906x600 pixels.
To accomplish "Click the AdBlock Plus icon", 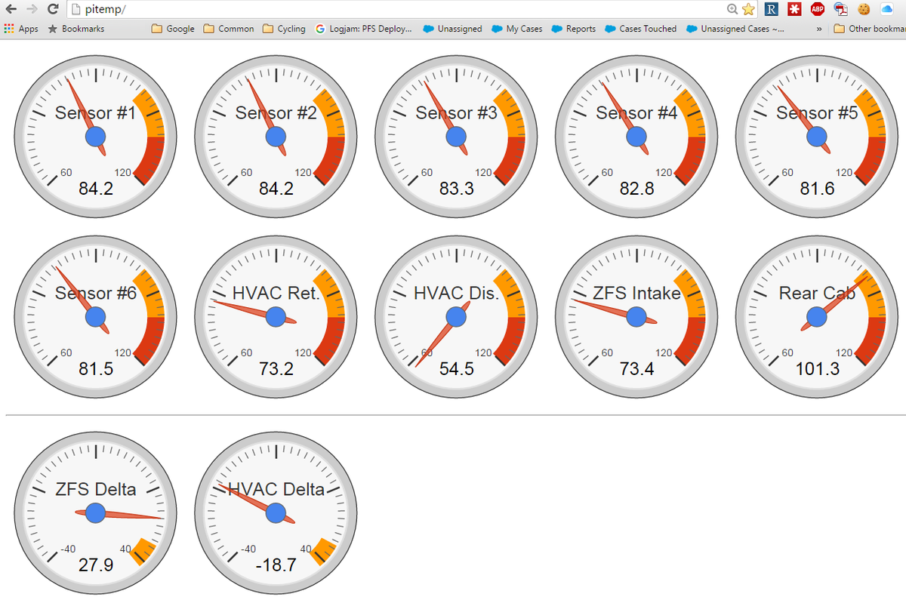I will (817, 10).
